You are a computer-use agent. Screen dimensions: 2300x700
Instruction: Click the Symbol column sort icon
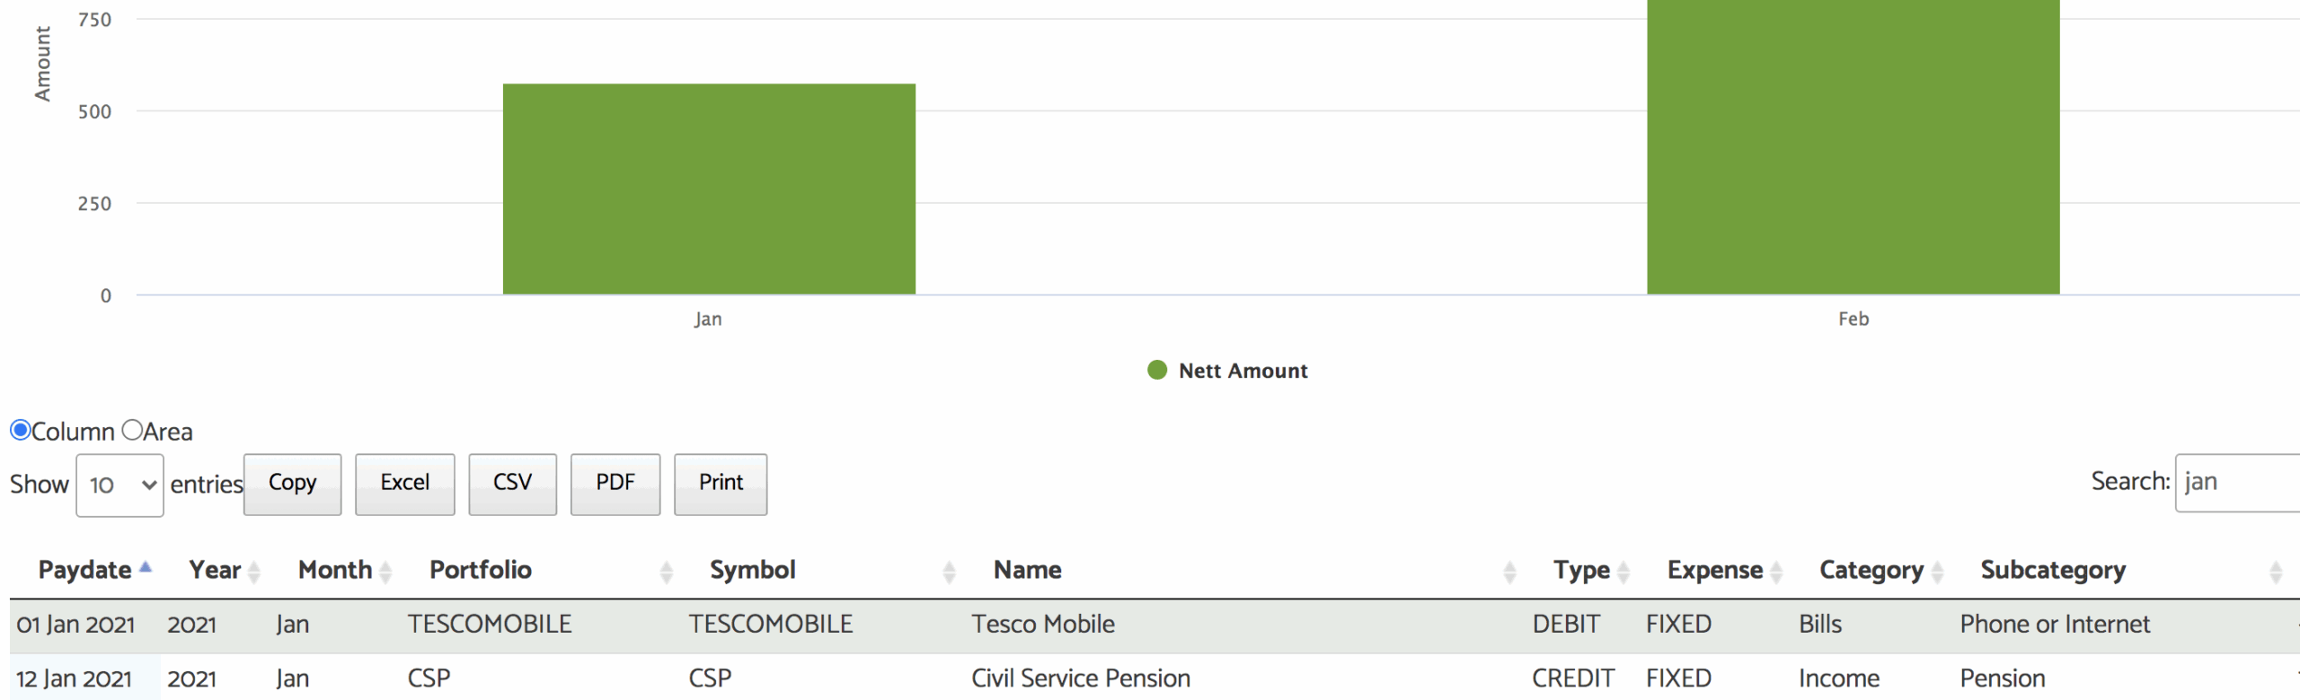click(949, 572)
